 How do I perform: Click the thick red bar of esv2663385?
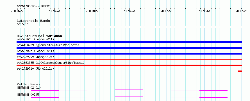[129, 65]
